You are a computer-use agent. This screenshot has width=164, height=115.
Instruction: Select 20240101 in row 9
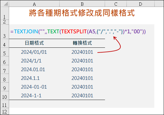point(82,87)
